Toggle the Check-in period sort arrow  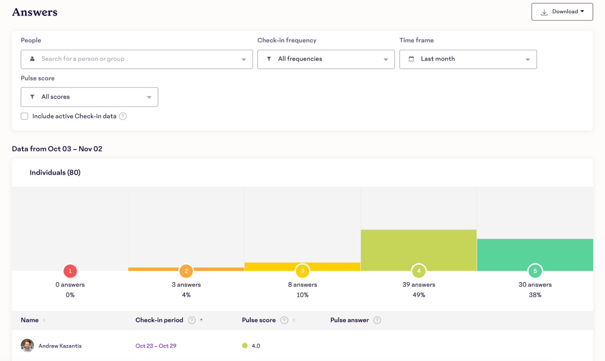click(x=202, y=320)
